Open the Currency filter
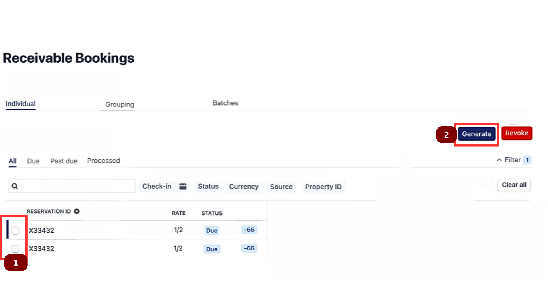The width and height of the screenshot is (548, 308). tap(244, 187)
